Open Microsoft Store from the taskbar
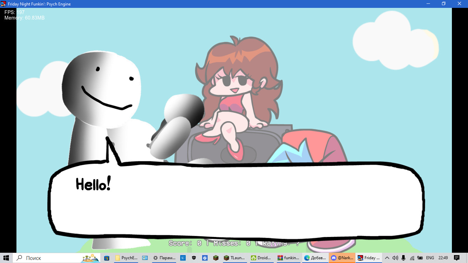 point(107,258)
